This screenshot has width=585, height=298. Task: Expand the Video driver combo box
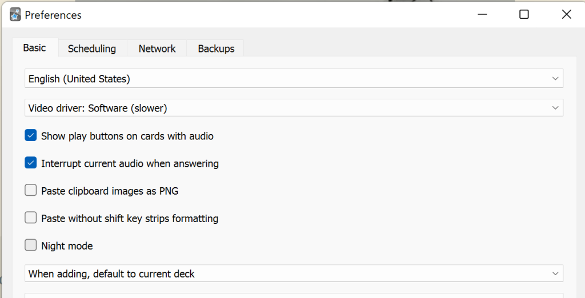coord(286,107)
